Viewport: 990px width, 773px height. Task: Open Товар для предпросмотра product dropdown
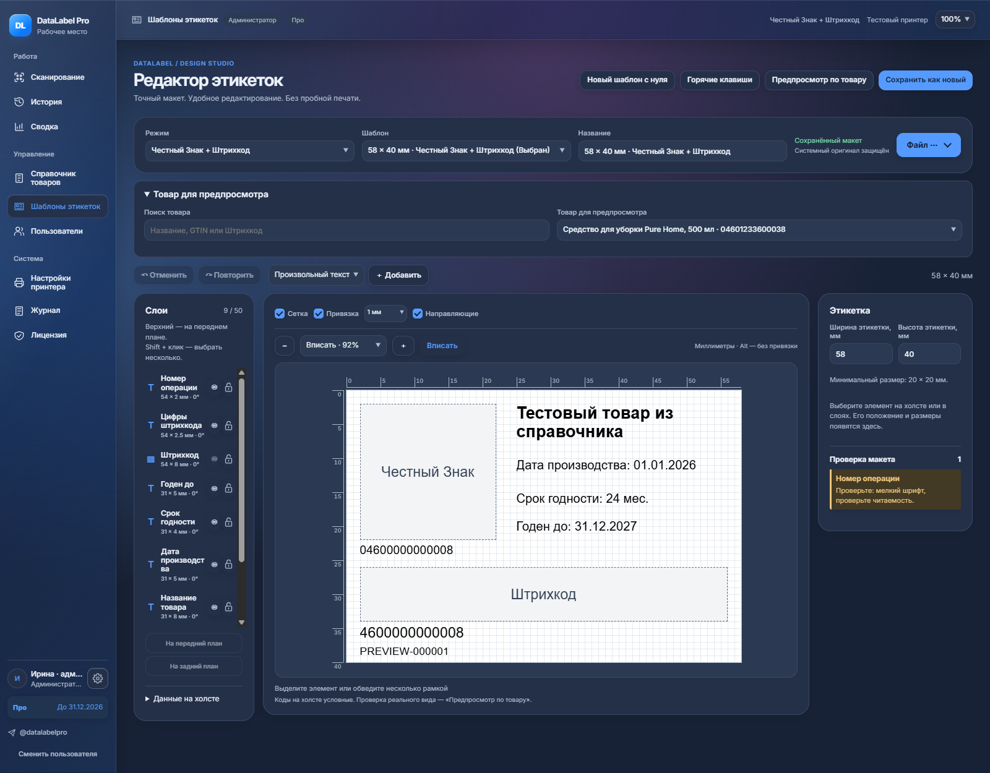coord(759,229)
